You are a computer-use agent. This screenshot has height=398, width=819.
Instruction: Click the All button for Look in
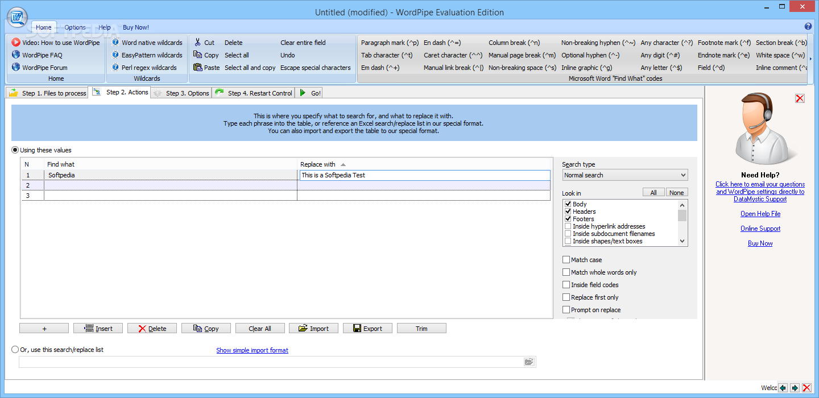[653, 193]
